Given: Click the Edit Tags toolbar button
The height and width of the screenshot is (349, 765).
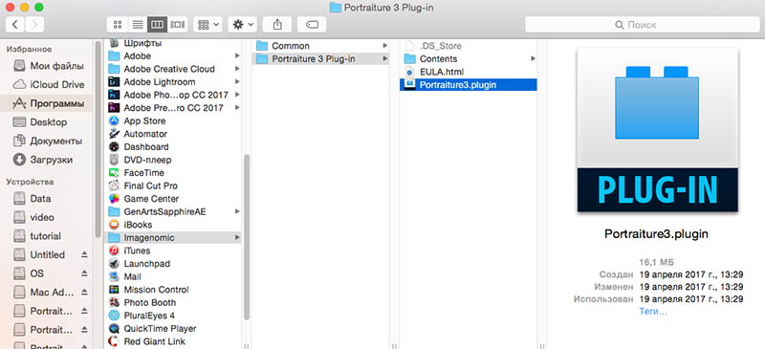Looking at the screenshot, I should 312,25.
